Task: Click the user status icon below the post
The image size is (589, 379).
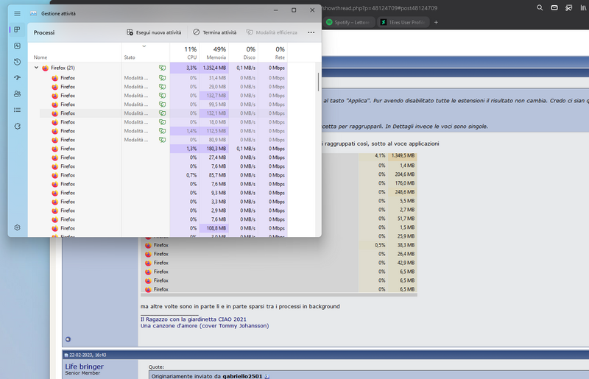Action: pos(68,339)
